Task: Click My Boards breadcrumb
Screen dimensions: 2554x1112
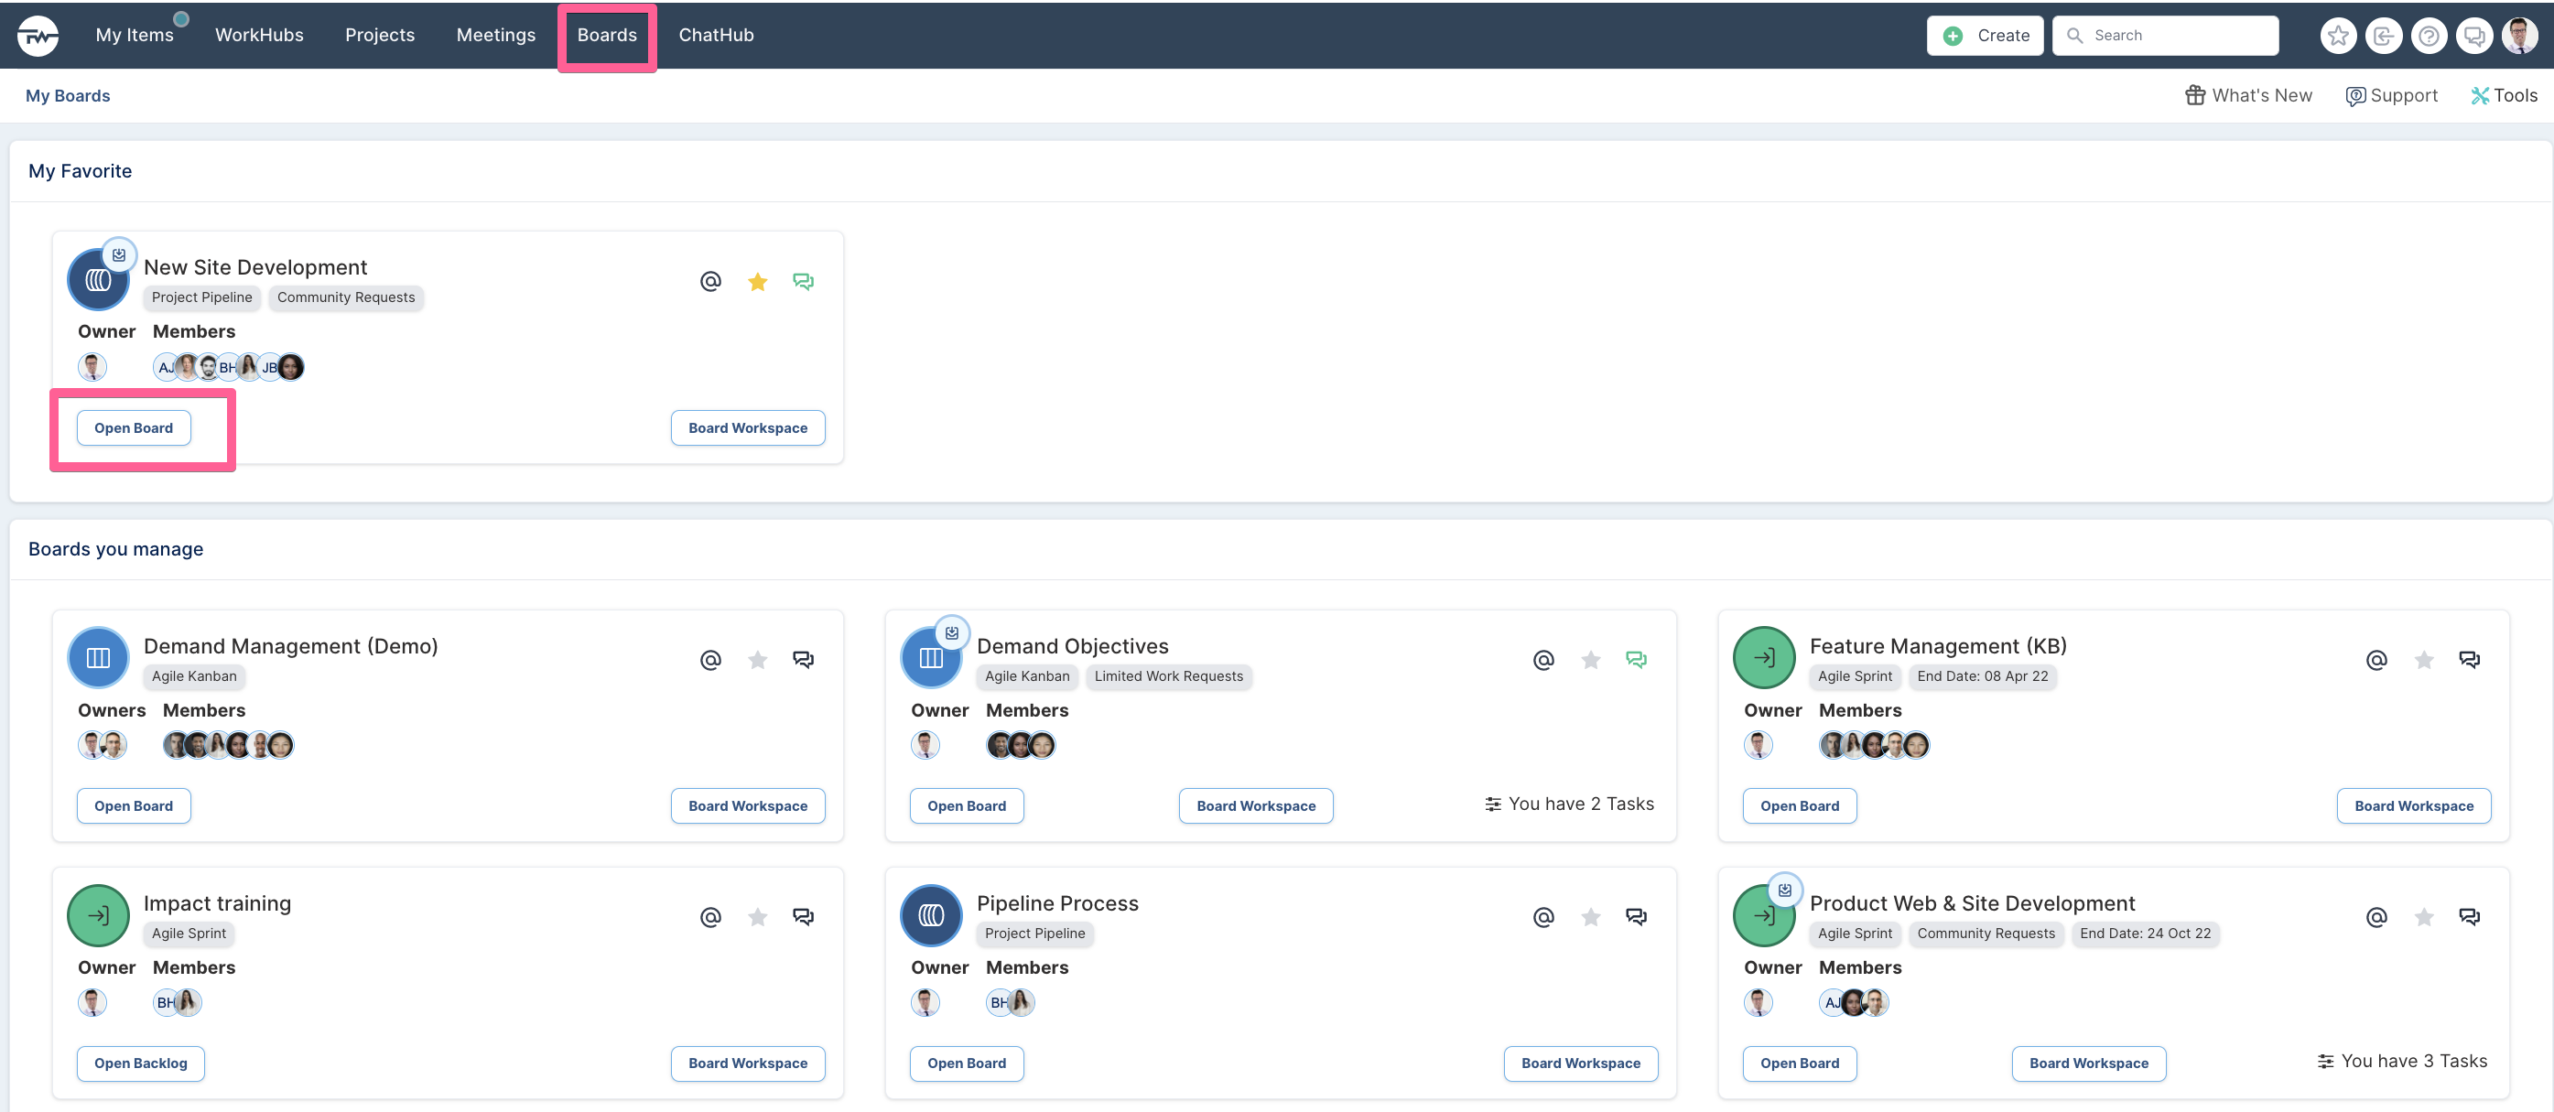Action: (68, 96)
